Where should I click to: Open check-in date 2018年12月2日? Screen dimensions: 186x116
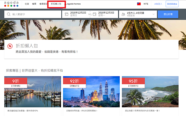coord(78,13)
